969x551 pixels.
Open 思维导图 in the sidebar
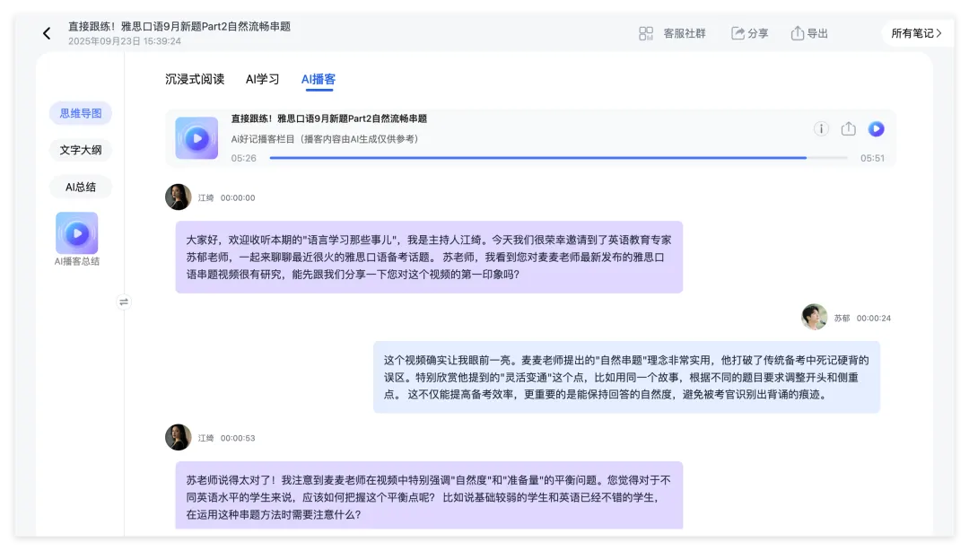point(81,113)
